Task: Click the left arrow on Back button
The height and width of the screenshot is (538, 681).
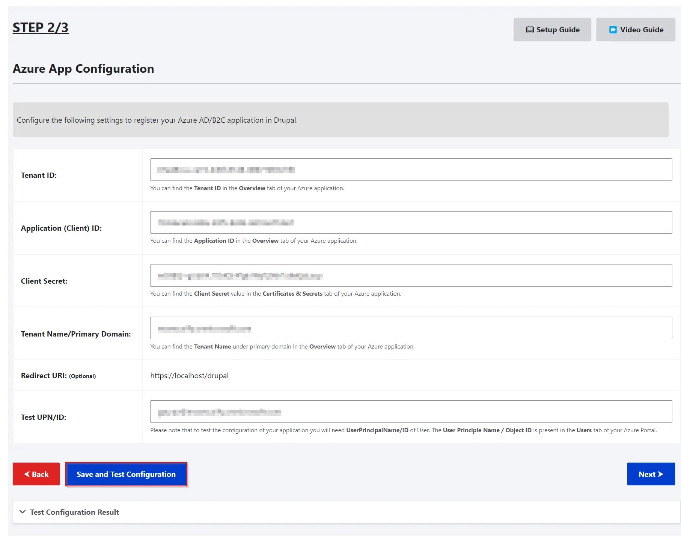Action: point(27,474)
